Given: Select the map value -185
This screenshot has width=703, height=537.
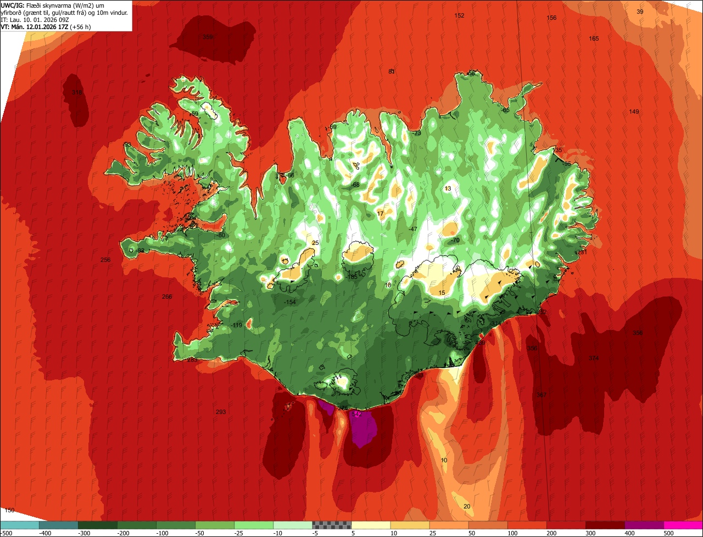Looking at the screenshot, I should pyautogui.click(x=352, y=277).
